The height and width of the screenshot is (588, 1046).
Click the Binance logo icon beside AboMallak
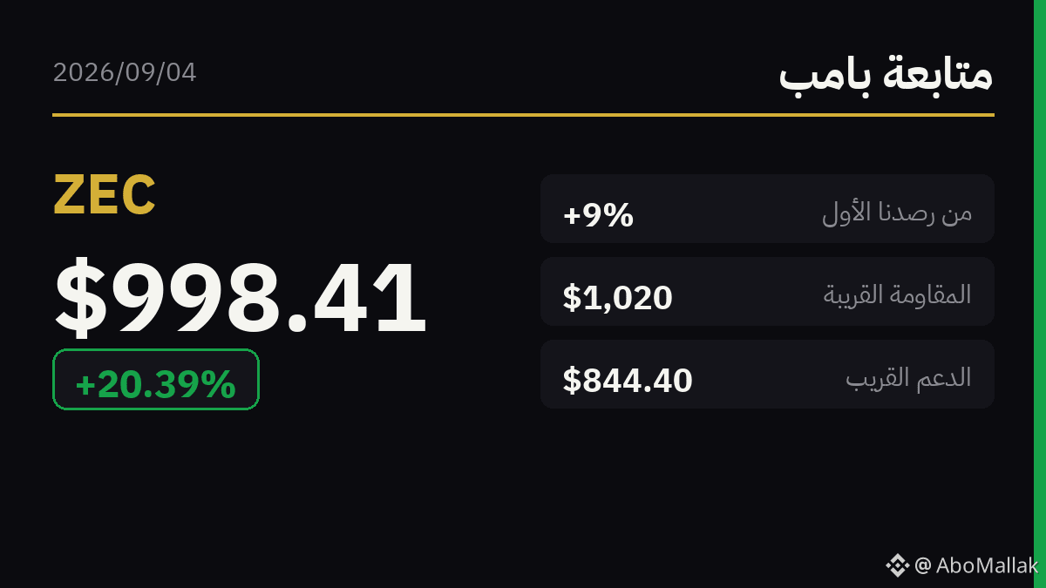click(x=898, y=565)
